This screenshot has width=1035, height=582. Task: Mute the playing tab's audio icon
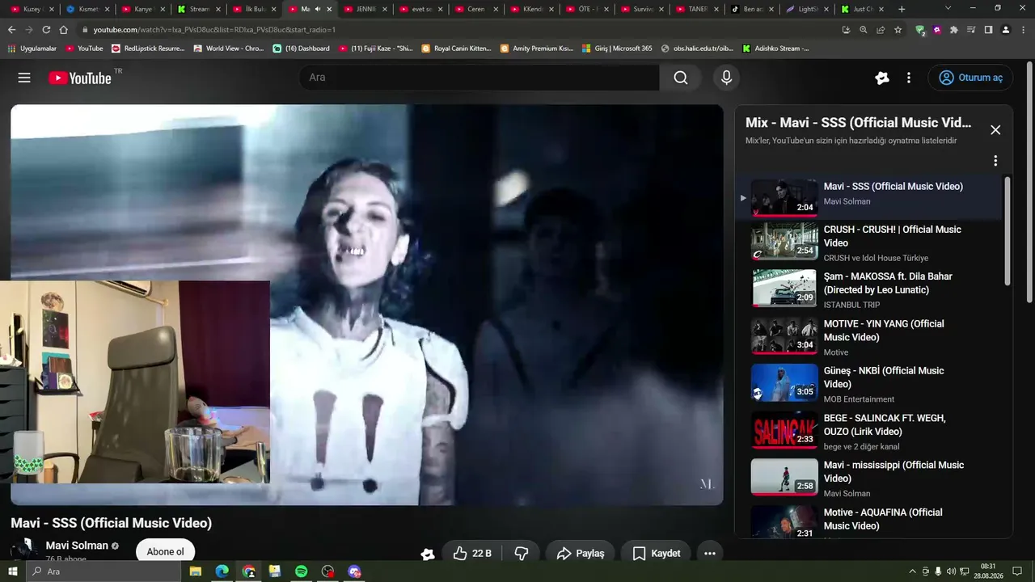317,9
